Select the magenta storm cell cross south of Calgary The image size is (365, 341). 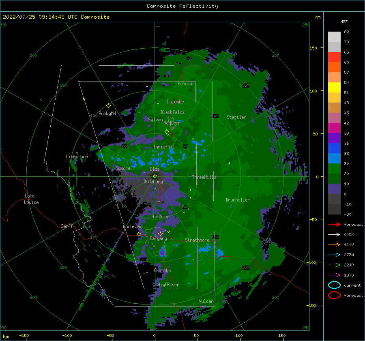pos(163,253)
